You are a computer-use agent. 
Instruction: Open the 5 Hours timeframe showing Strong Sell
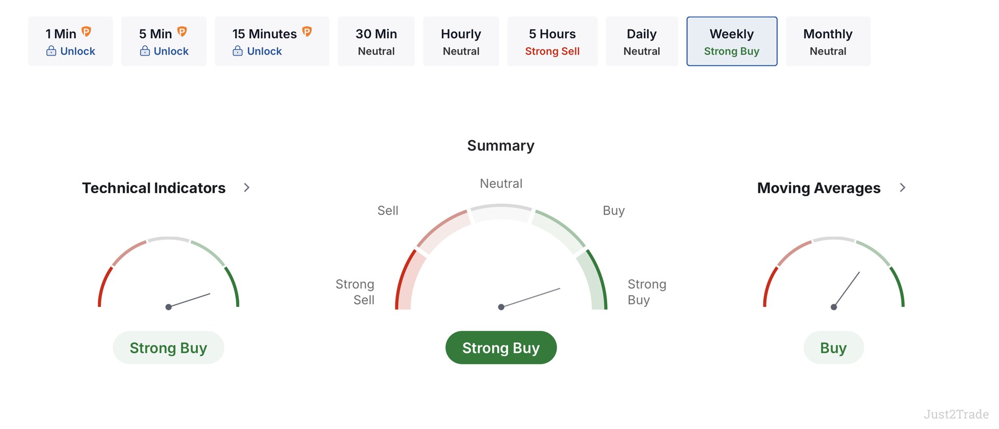(552, 42)
